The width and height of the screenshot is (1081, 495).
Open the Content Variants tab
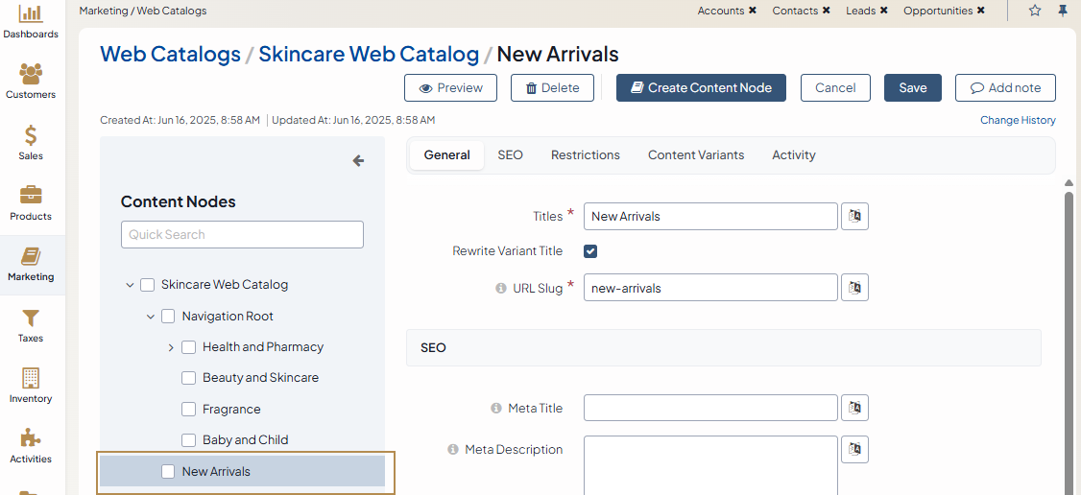click(695, 155)
